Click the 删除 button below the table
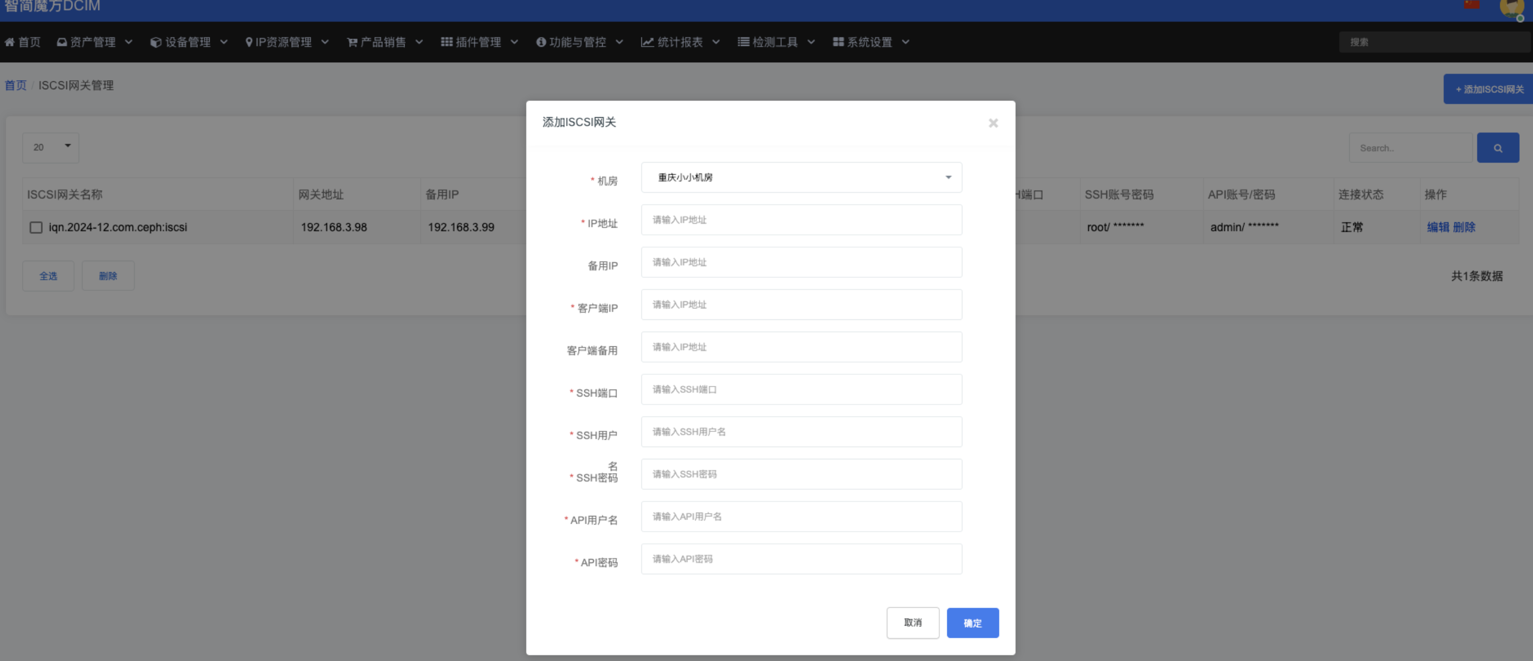 [108, 276]
